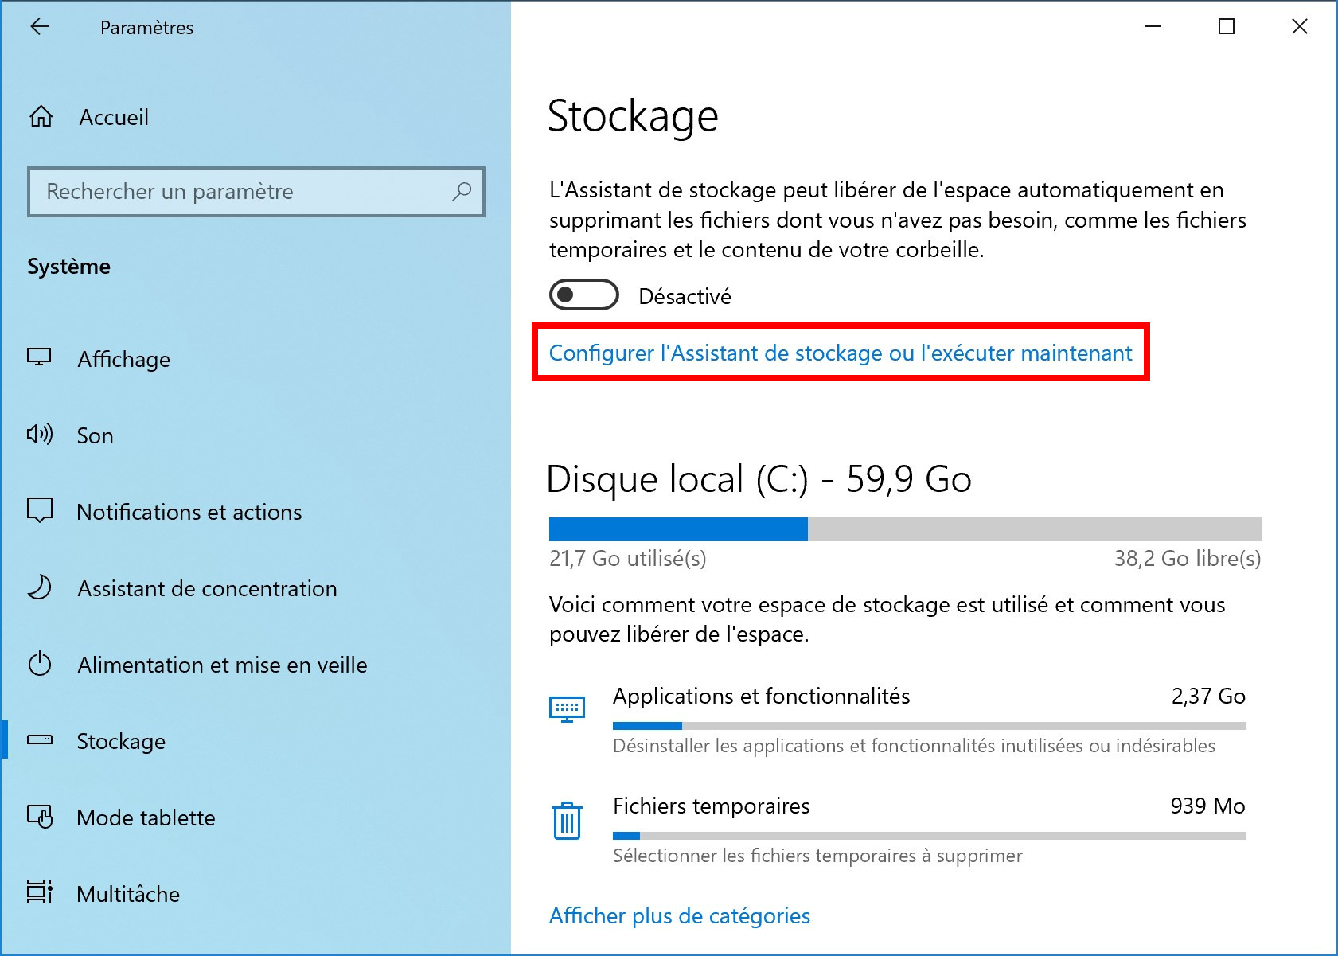The width and height of the screenshot is (1338, 956).
Task: Click the Notifications et actions speech-bubble icon
Action: (x=40, y=510)
